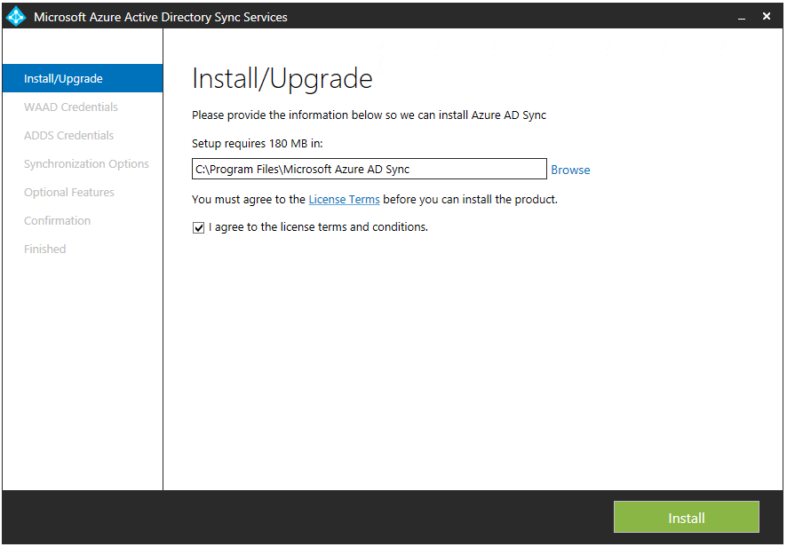Close the Azure AD Sync window

coord(767,16)
